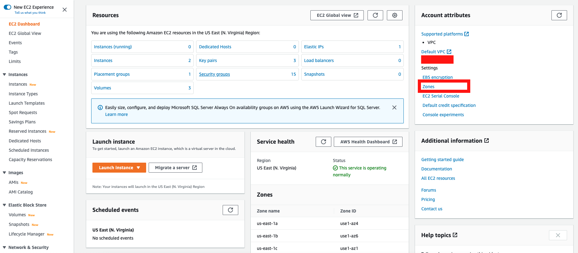This screenshot has width=578, height=253.
Task: Open Console experiments link
Action: [x=443, y=115]
